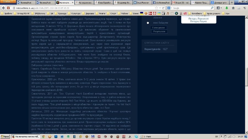The image size is (248, 139).
Task: Click the Danish flag bookmark icon
Action: pos(150,13)
